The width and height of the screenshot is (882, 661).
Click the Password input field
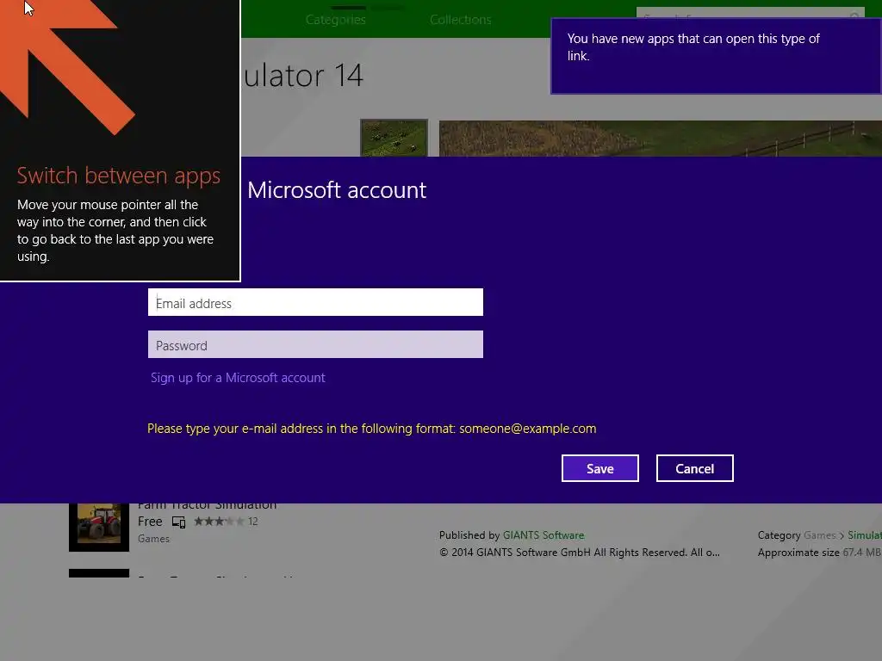pyautogui.click(x=315, y=344)
